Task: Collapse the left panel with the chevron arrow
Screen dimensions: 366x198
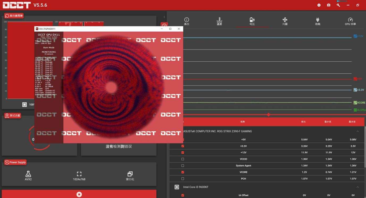Action: 164,17
